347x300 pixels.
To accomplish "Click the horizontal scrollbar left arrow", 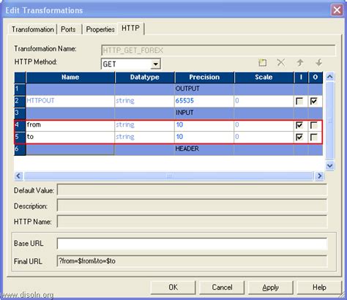I will tap(19, 176).
